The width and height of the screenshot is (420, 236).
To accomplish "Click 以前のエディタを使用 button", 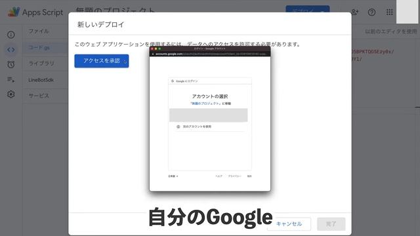I will [391, 31].
